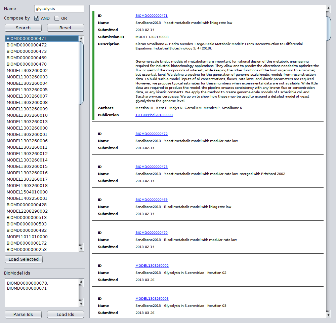The image size is (336, 323).
Task: Click the Search button
Action: [x=23, y=28]
